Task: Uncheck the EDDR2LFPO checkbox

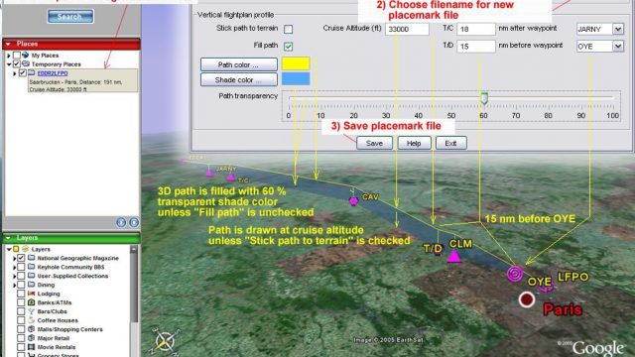Action: click(x=23, y=72)
